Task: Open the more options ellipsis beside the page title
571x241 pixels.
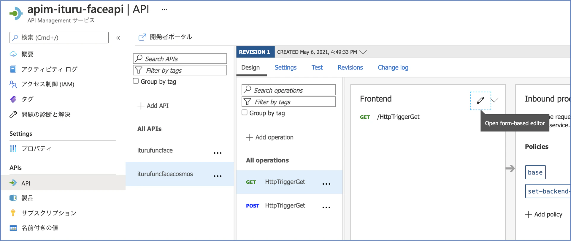Action: pyautogui.click(x=164, y=9)
